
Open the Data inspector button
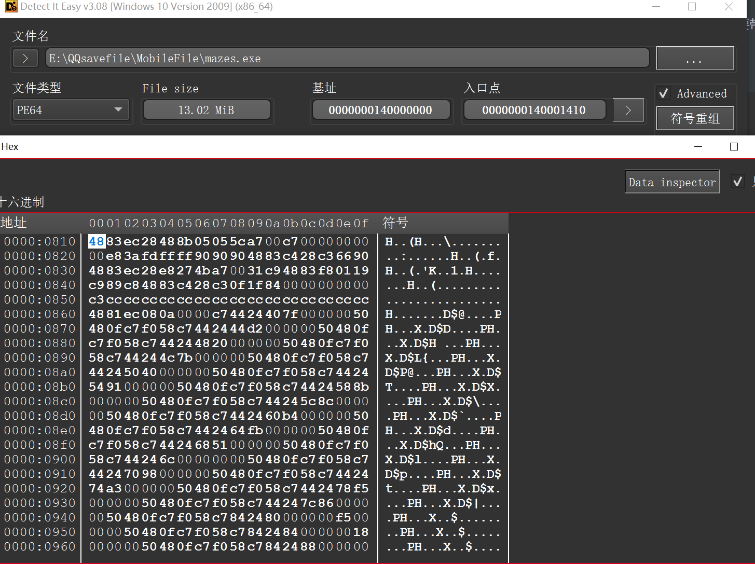[x=672, y=182]
